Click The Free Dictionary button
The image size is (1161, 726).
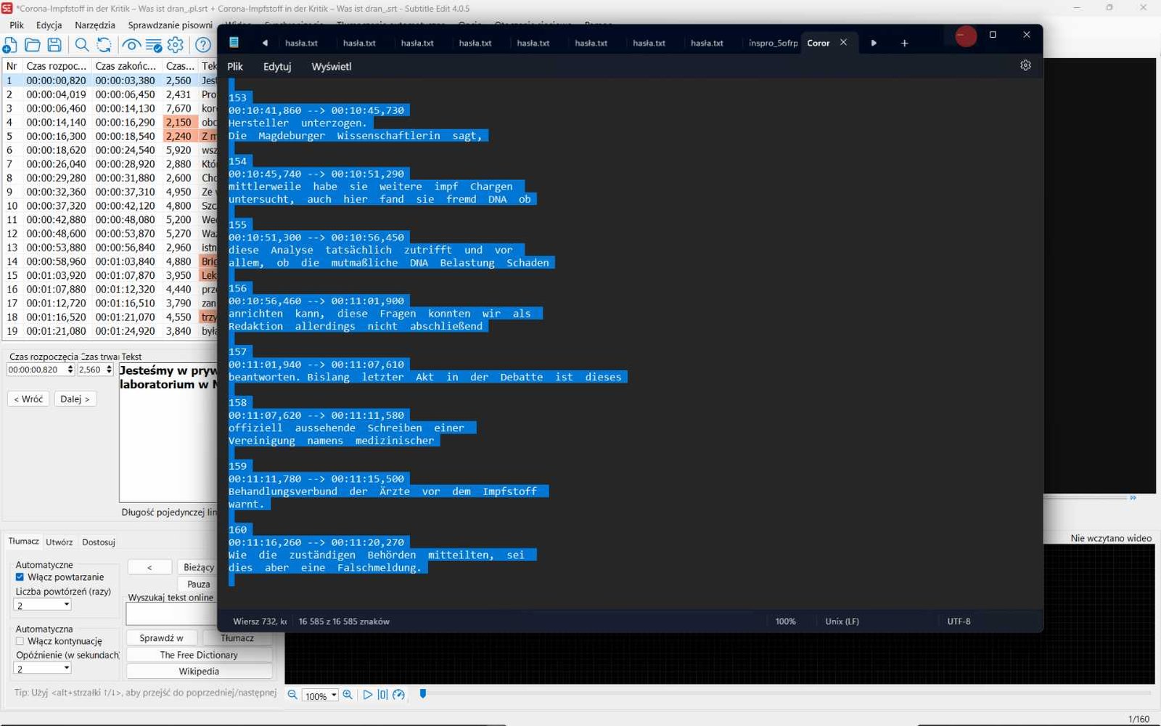tap(199, 655)
